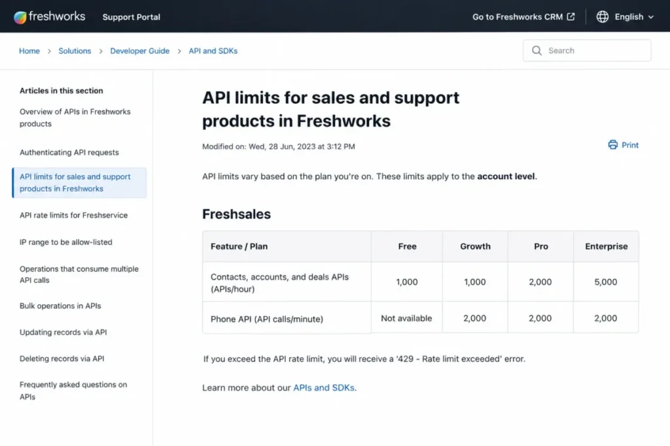Click the Search input field
The image size is (670, 446).
tap(587, 51)
